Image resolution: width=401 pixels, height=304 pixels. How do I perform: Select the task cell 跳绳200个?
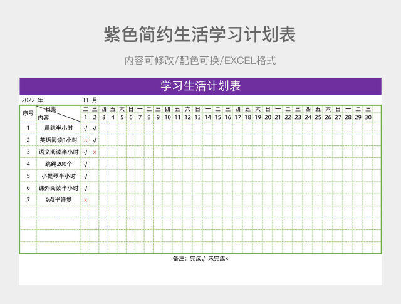click(58, 164)
